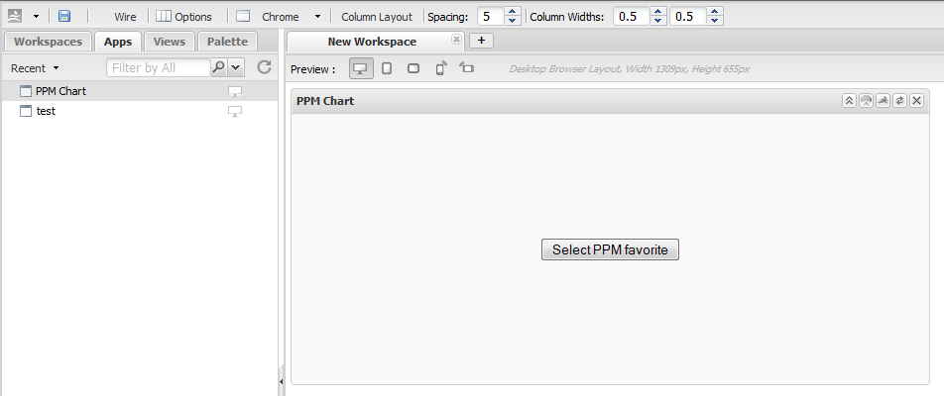The width and height of the screenshot is (944, 396).
Task: Save the workspace with the floppy disk icon
Action: click(64, 16)
